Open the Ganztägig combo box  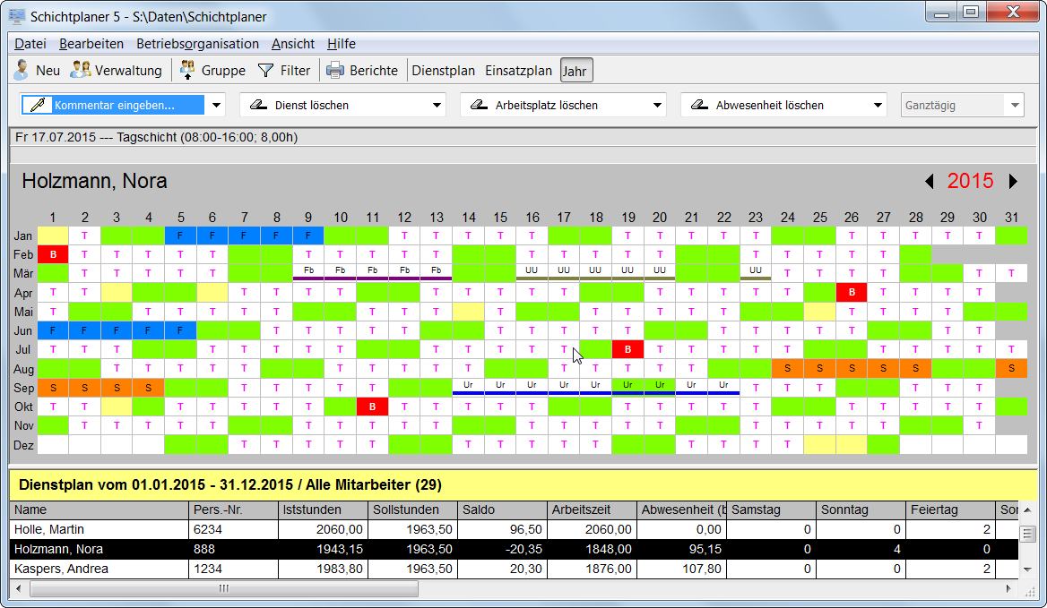coord(962,106)
